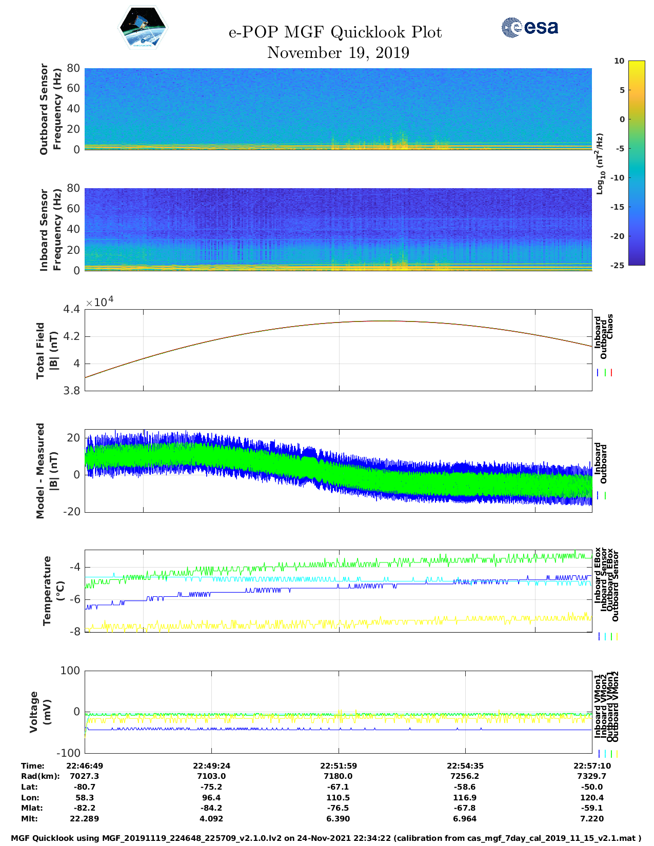Click the ×10⁴ exponent label
This screenshot has width=654, height=846.
[x=100, y=302]
